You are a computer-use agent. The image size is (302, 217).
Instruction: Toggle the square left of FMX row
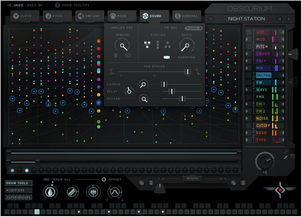click(249, 97)
